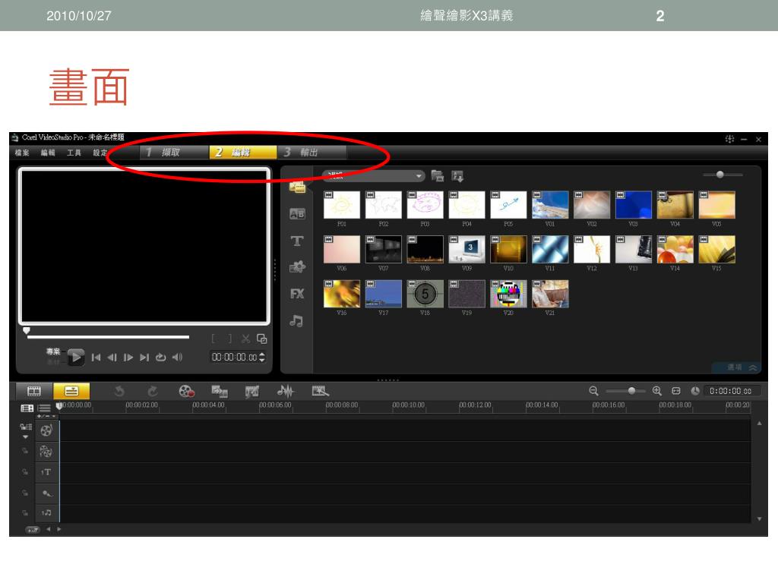Redo the last action
This screenshot has width=778, height=583.
153,391
